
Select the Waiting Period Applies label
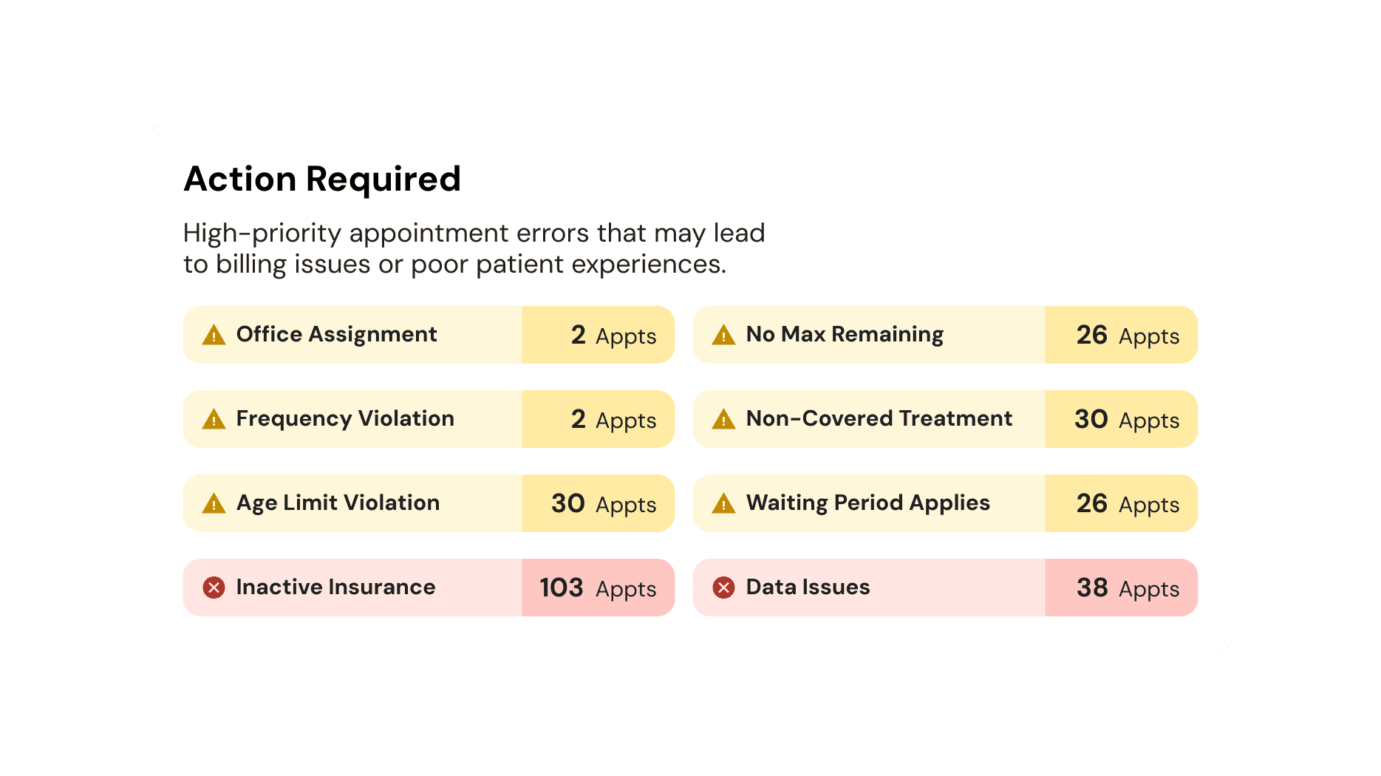click(867, 503)
